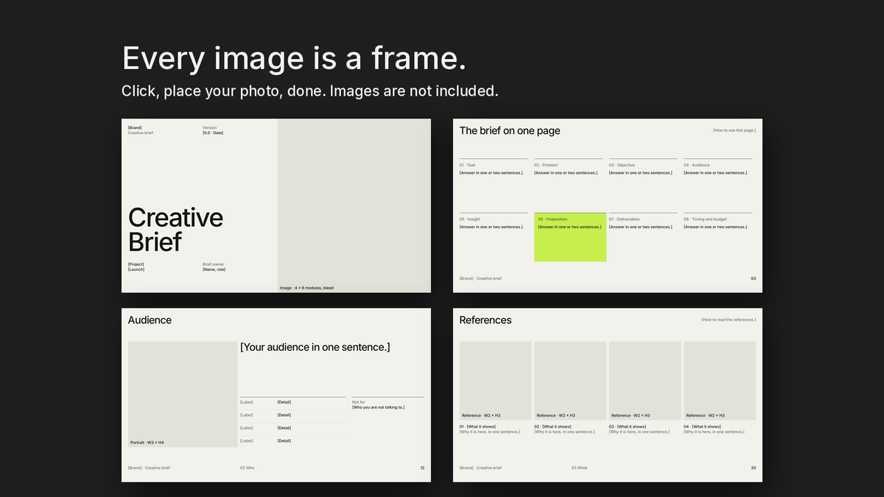This screenshot has width=884, height=497.
Task: Select the answer placeholder under "01 · Task"
Action: coord(491,173)
